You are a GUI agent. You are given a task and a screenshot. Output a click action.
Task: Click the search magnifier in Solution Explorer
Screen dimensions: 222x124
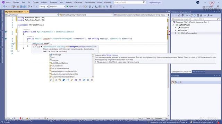tap(218, 19)
